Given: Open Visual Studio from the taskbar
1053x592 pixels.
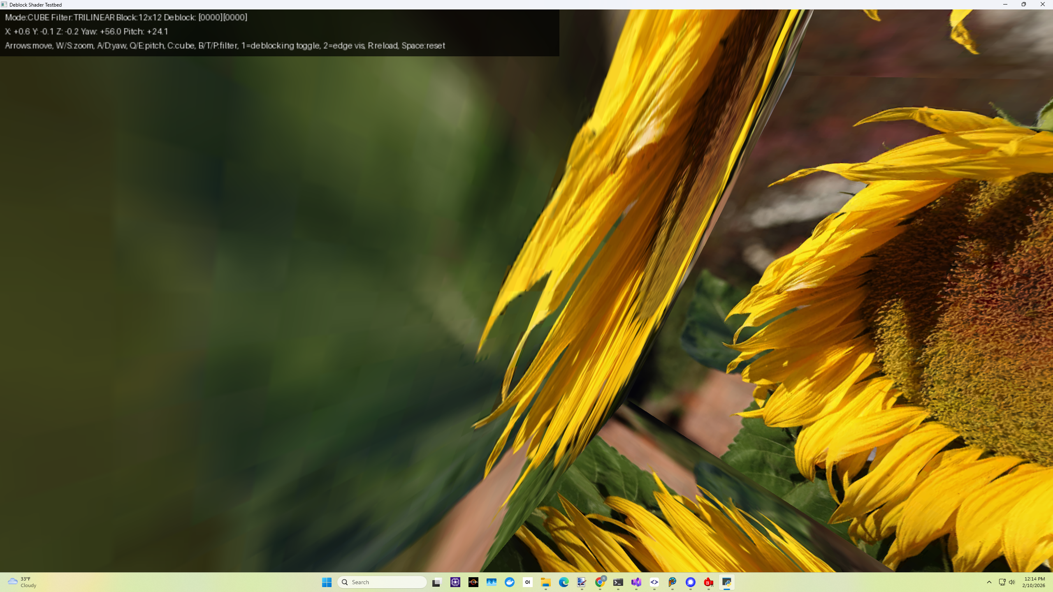Looking at the screenshot, I should (636, 582).
